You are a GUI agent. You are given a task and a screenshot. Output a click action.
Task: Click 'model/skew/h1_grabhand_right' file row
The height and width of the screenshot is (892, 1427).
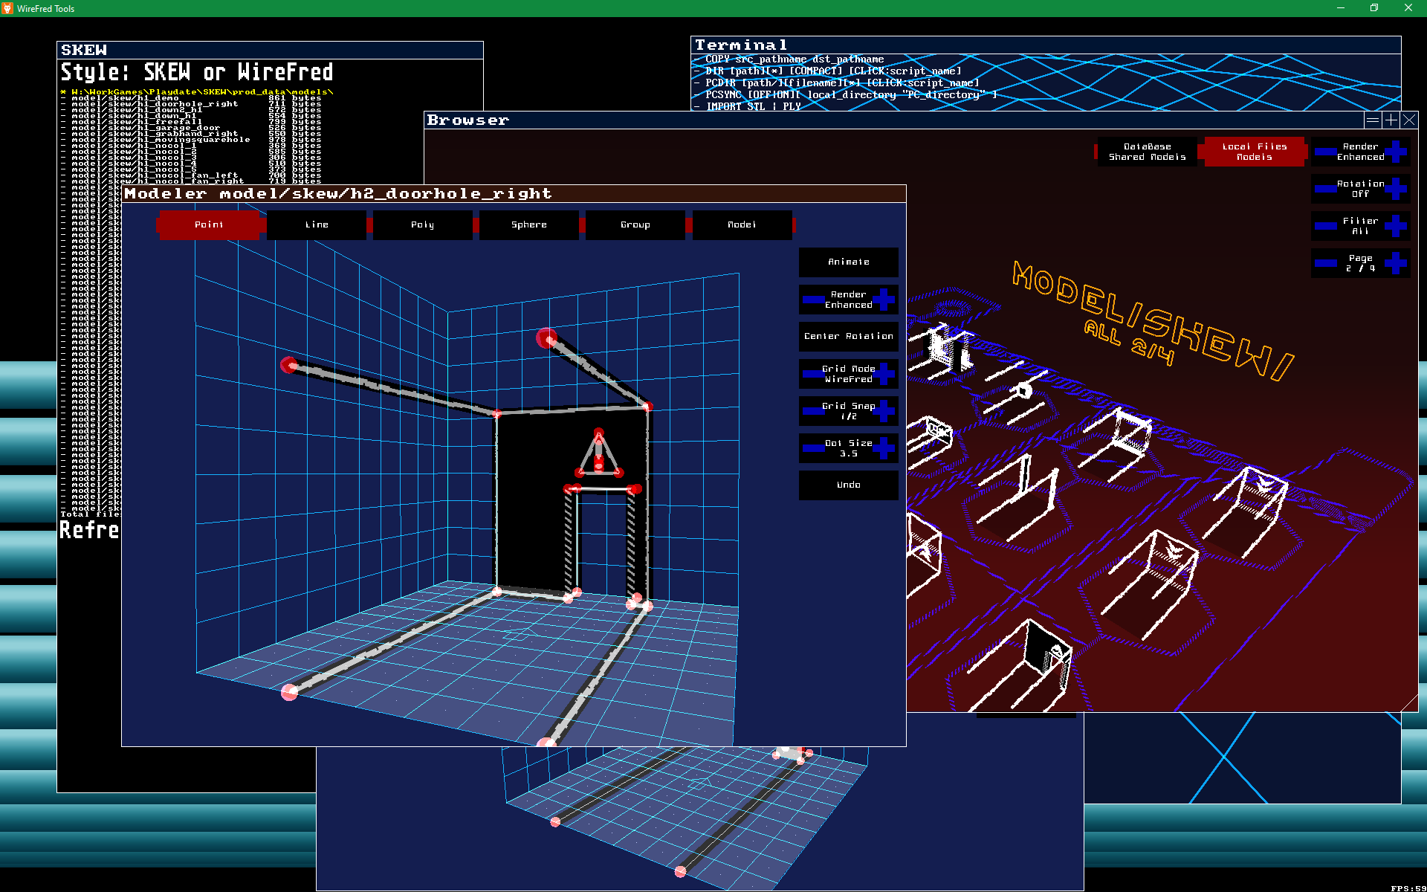(x=191, y=134)
